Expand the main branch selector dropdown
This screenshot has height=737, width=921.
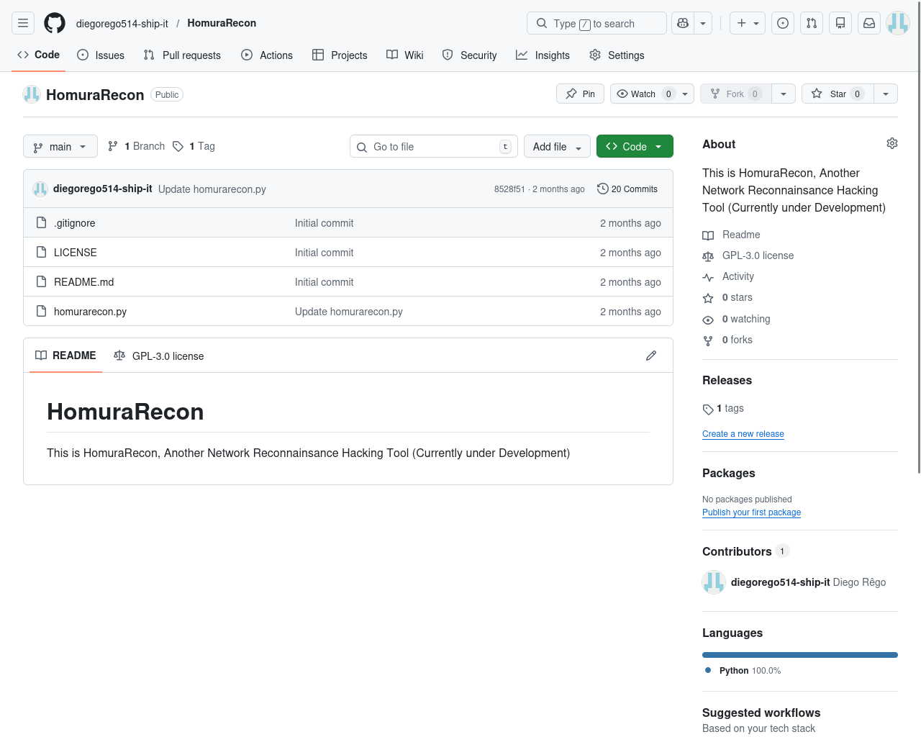pyautogui.click(x=60, y=147)
